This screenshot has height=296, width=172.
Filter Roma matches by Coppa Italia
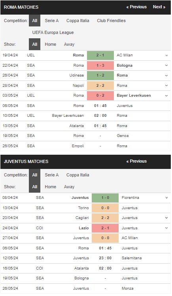click(x=78, y=21)
